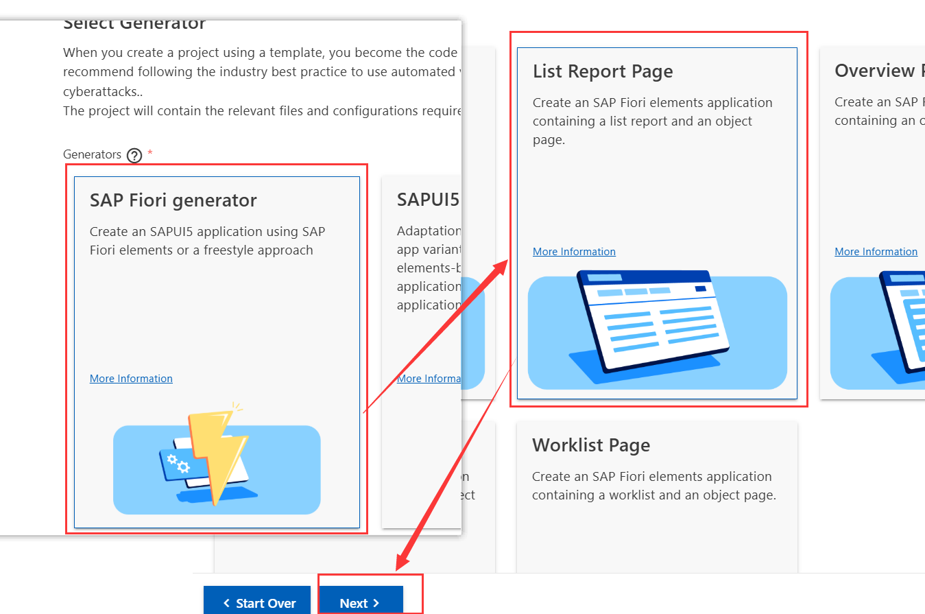Click the SAP Fiori generator description text
This screenshot has width=925, height=614.
pos(207,241)
